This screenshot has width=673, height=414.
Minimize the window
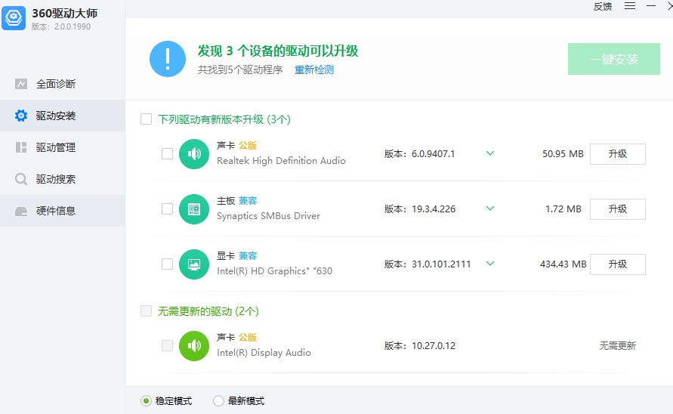click(x=651, y=6)
